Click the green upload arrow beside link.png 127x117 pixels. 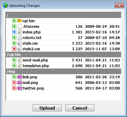click(14, 77)
